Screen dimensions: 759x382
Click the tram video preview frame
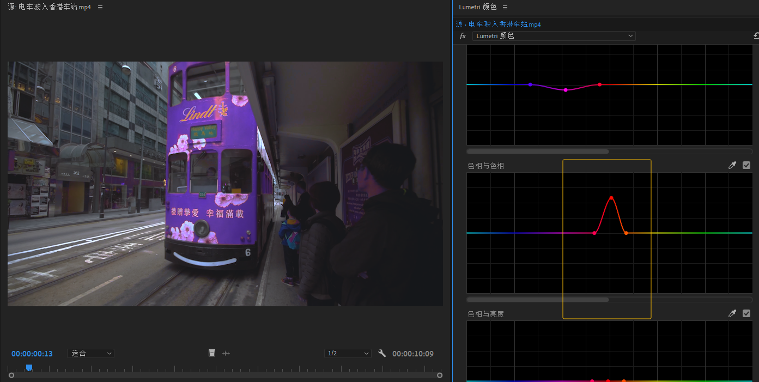tap(225, 184)
